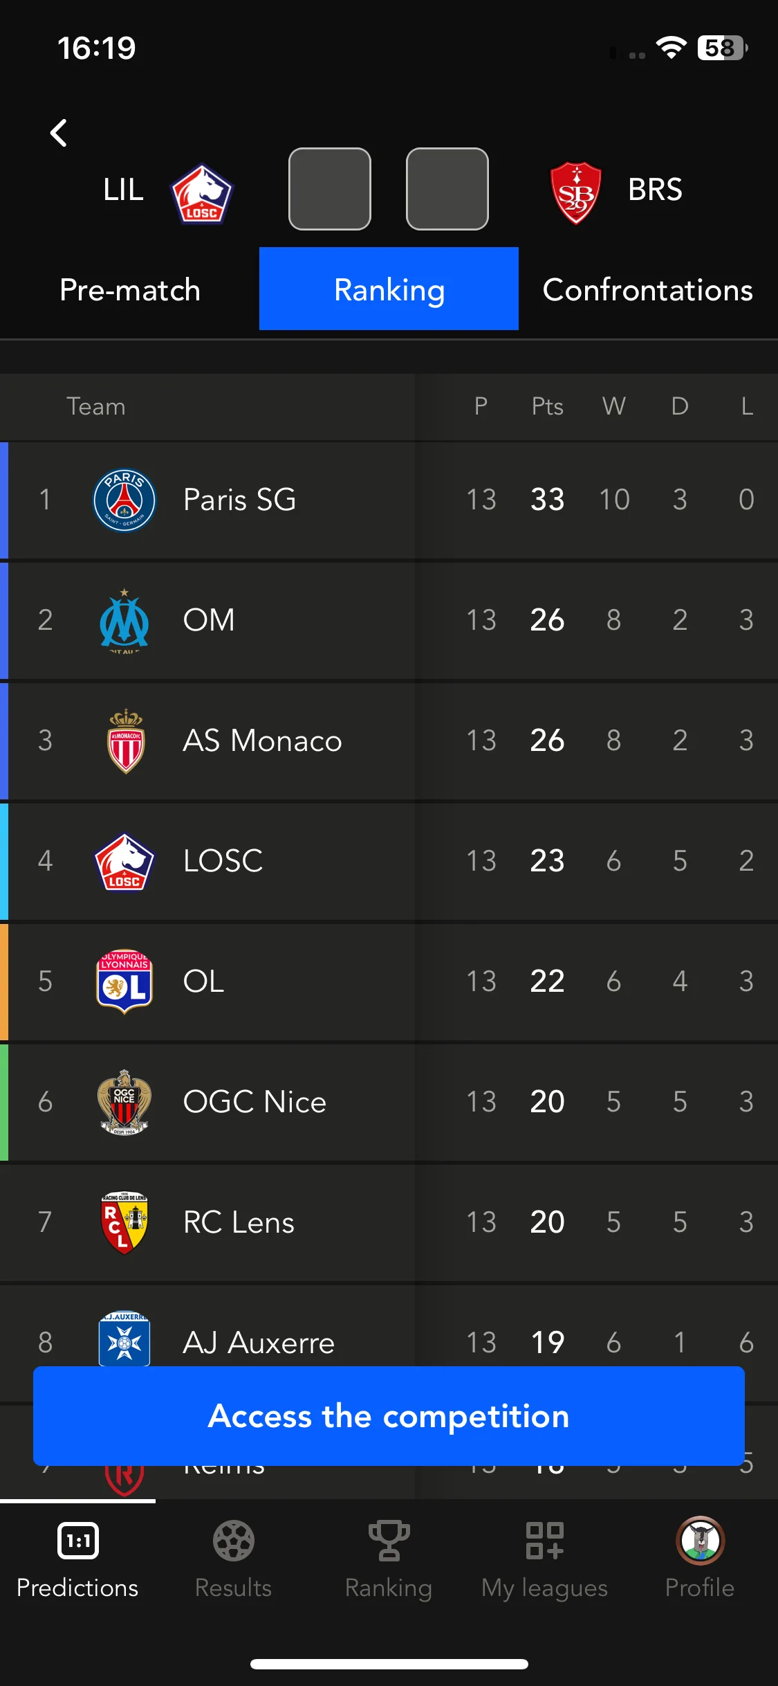Select the RC Lens team row
The height and width of the screenshot is (1686, 778).
tap(389, 1222)
